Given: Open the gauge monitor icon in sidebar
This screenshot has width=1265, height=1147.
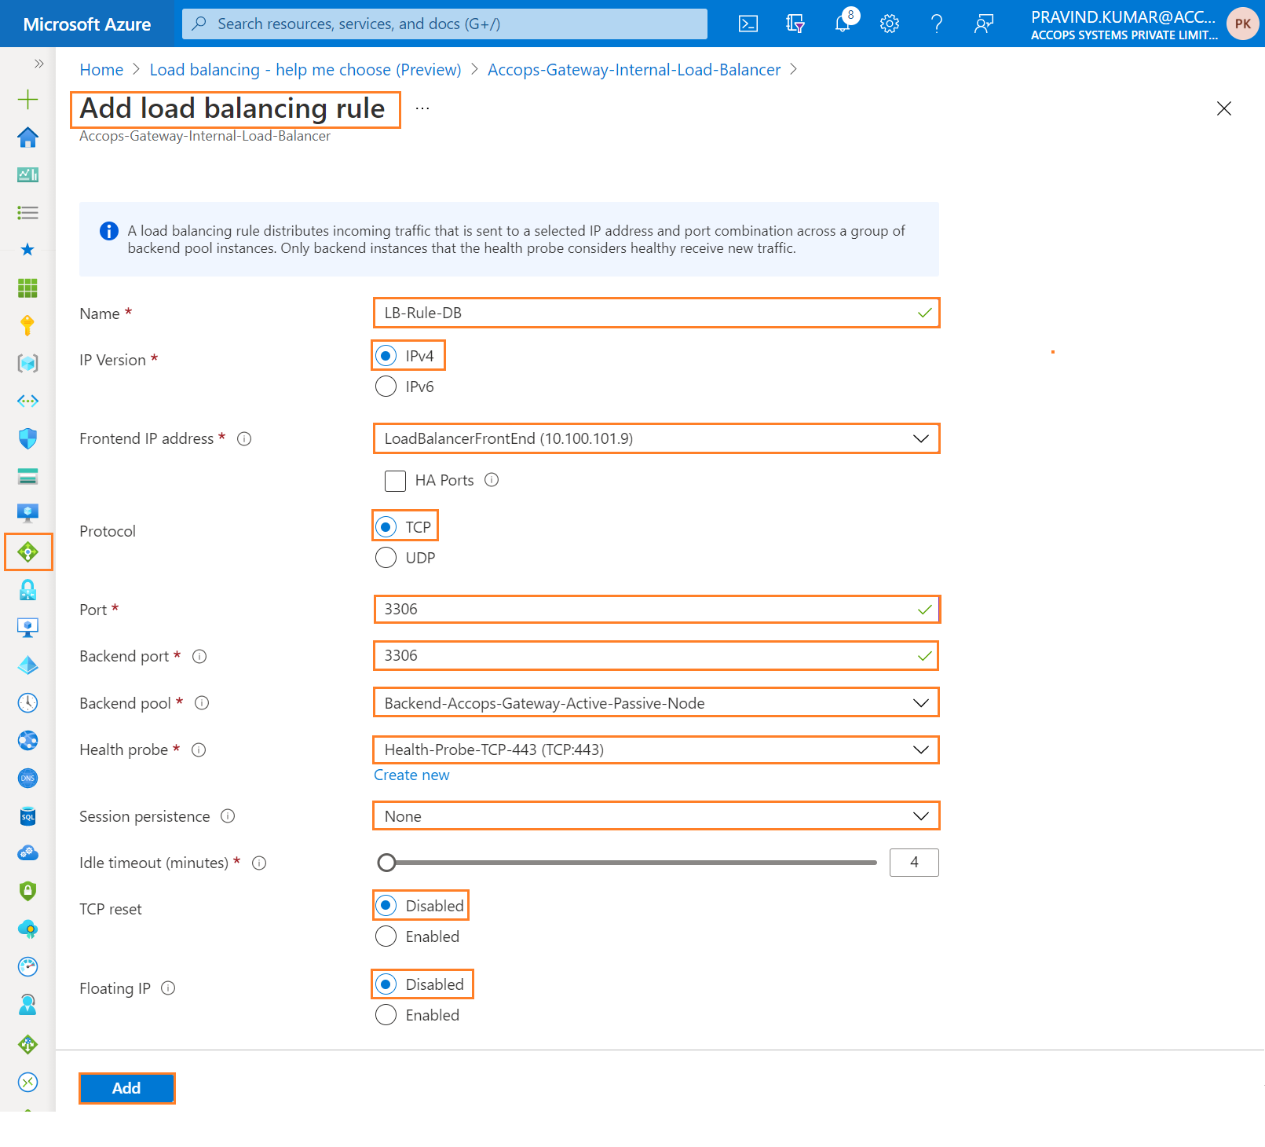Looking at the screenshot, I should [x=27, y=966].
